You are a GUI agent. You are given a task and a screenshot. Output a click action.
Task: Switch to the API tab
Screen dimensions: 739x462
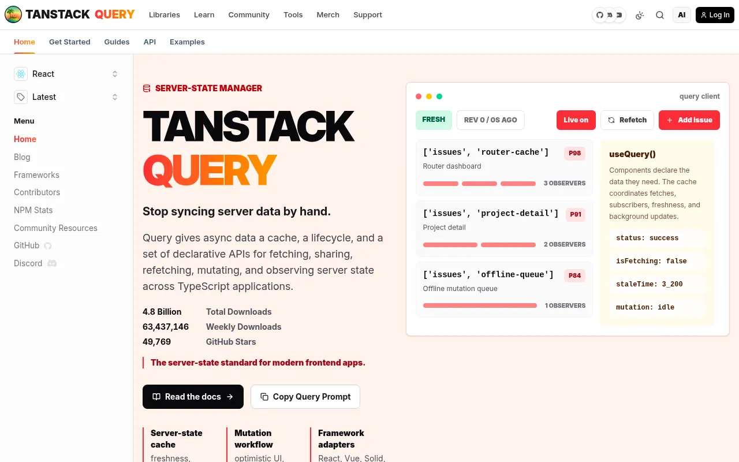coord(150,42)
